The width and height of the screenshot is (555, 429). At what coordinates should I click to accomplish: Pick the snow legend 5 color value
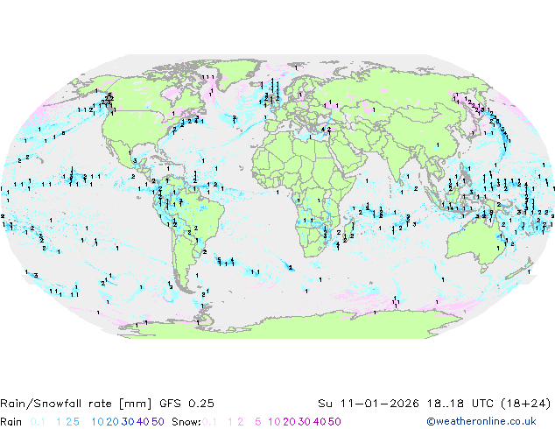[x=258, y=422]
